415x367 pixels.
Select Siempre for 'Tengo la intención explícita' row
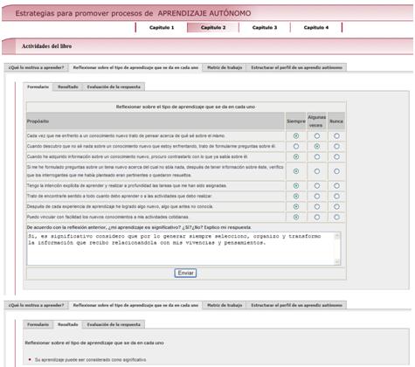296,185
